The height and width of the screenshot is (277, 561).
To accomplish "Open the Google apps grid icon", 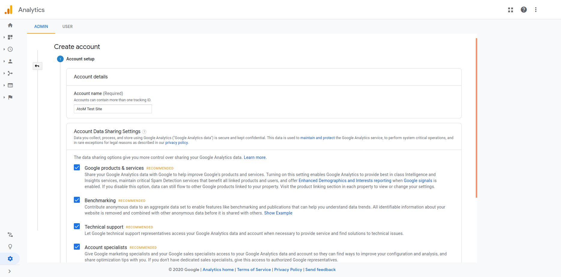I will [x=511, y=10].
